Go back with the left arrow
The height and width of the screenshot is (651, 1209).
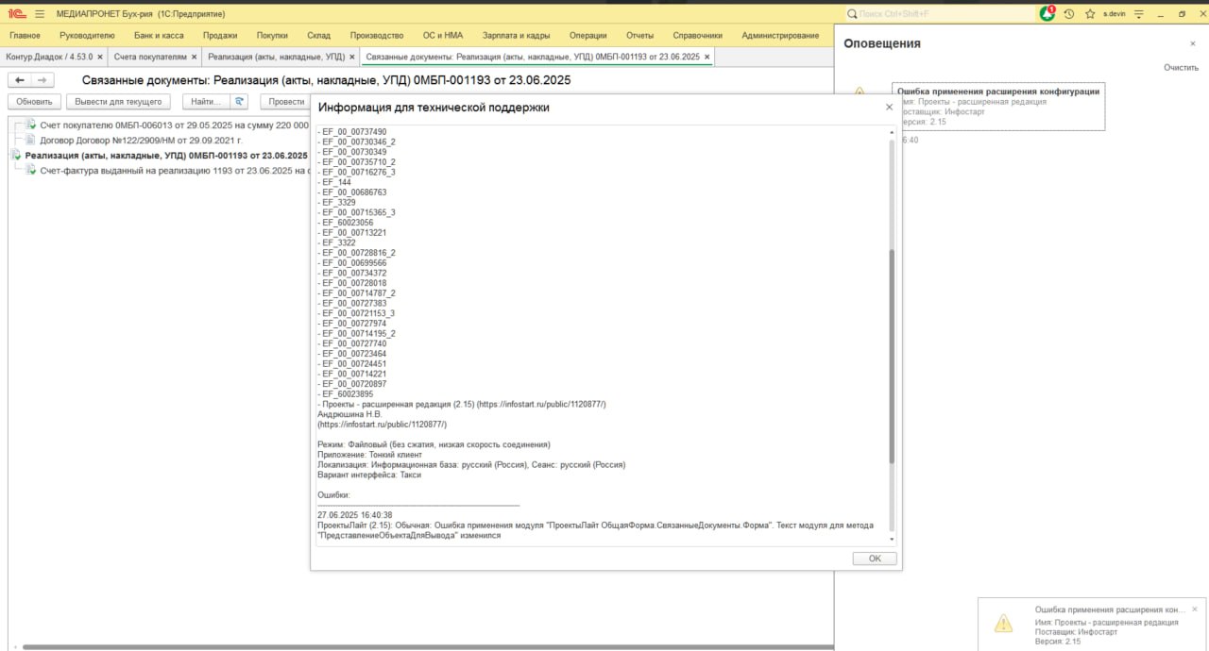pyautogui.click(x=20, y=80)
